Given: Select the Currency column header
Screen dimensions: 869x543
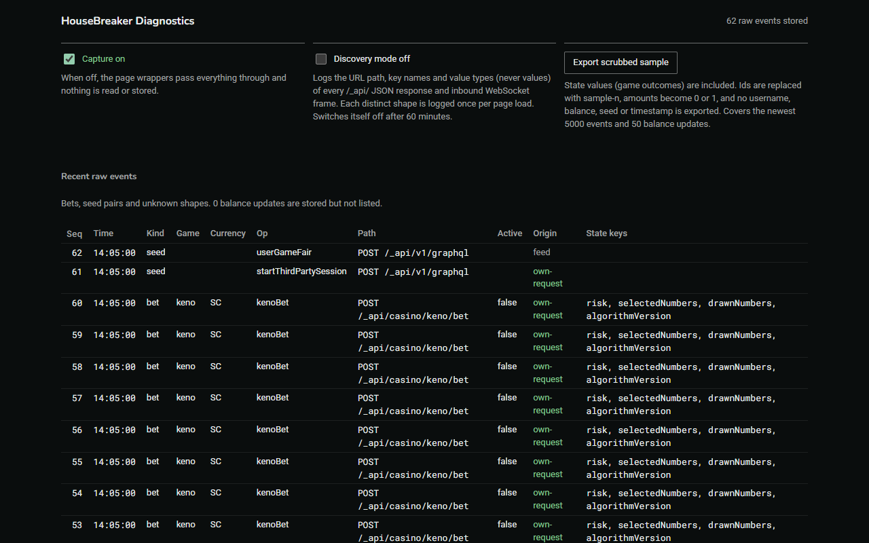Looking at the screenshot, I should pyautogui.click(x=228, y=233).
